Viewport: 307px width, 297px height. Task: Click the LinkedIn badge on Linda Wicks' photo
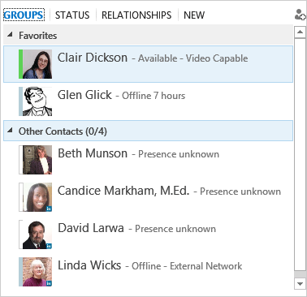click(49, 283)
